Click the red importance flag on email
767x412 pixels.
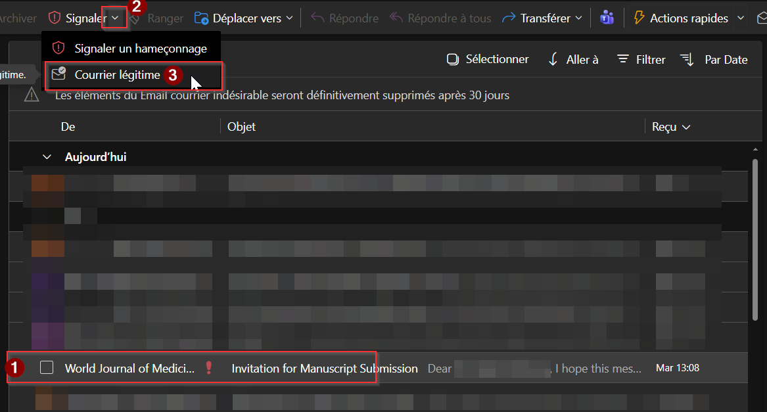[x=209, y=368]
